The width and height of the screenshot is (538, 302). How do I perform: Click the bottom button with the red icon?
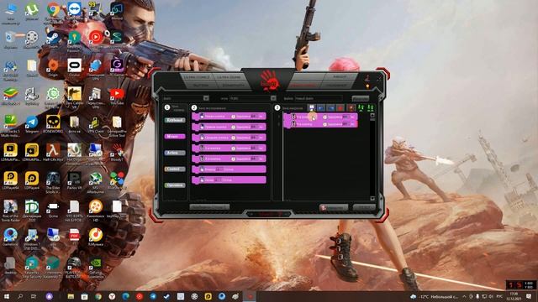[x=334, y=207]
